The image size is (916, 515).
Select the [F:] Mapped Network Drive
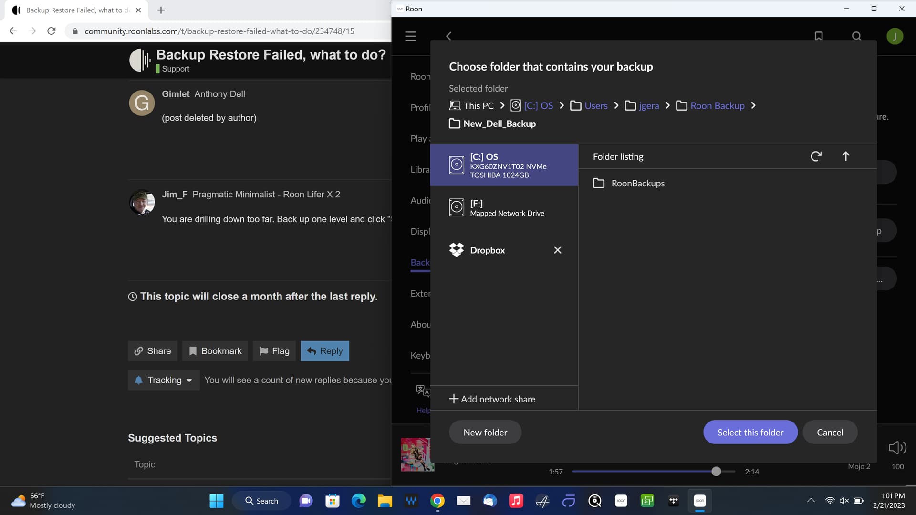pos(504,208)
